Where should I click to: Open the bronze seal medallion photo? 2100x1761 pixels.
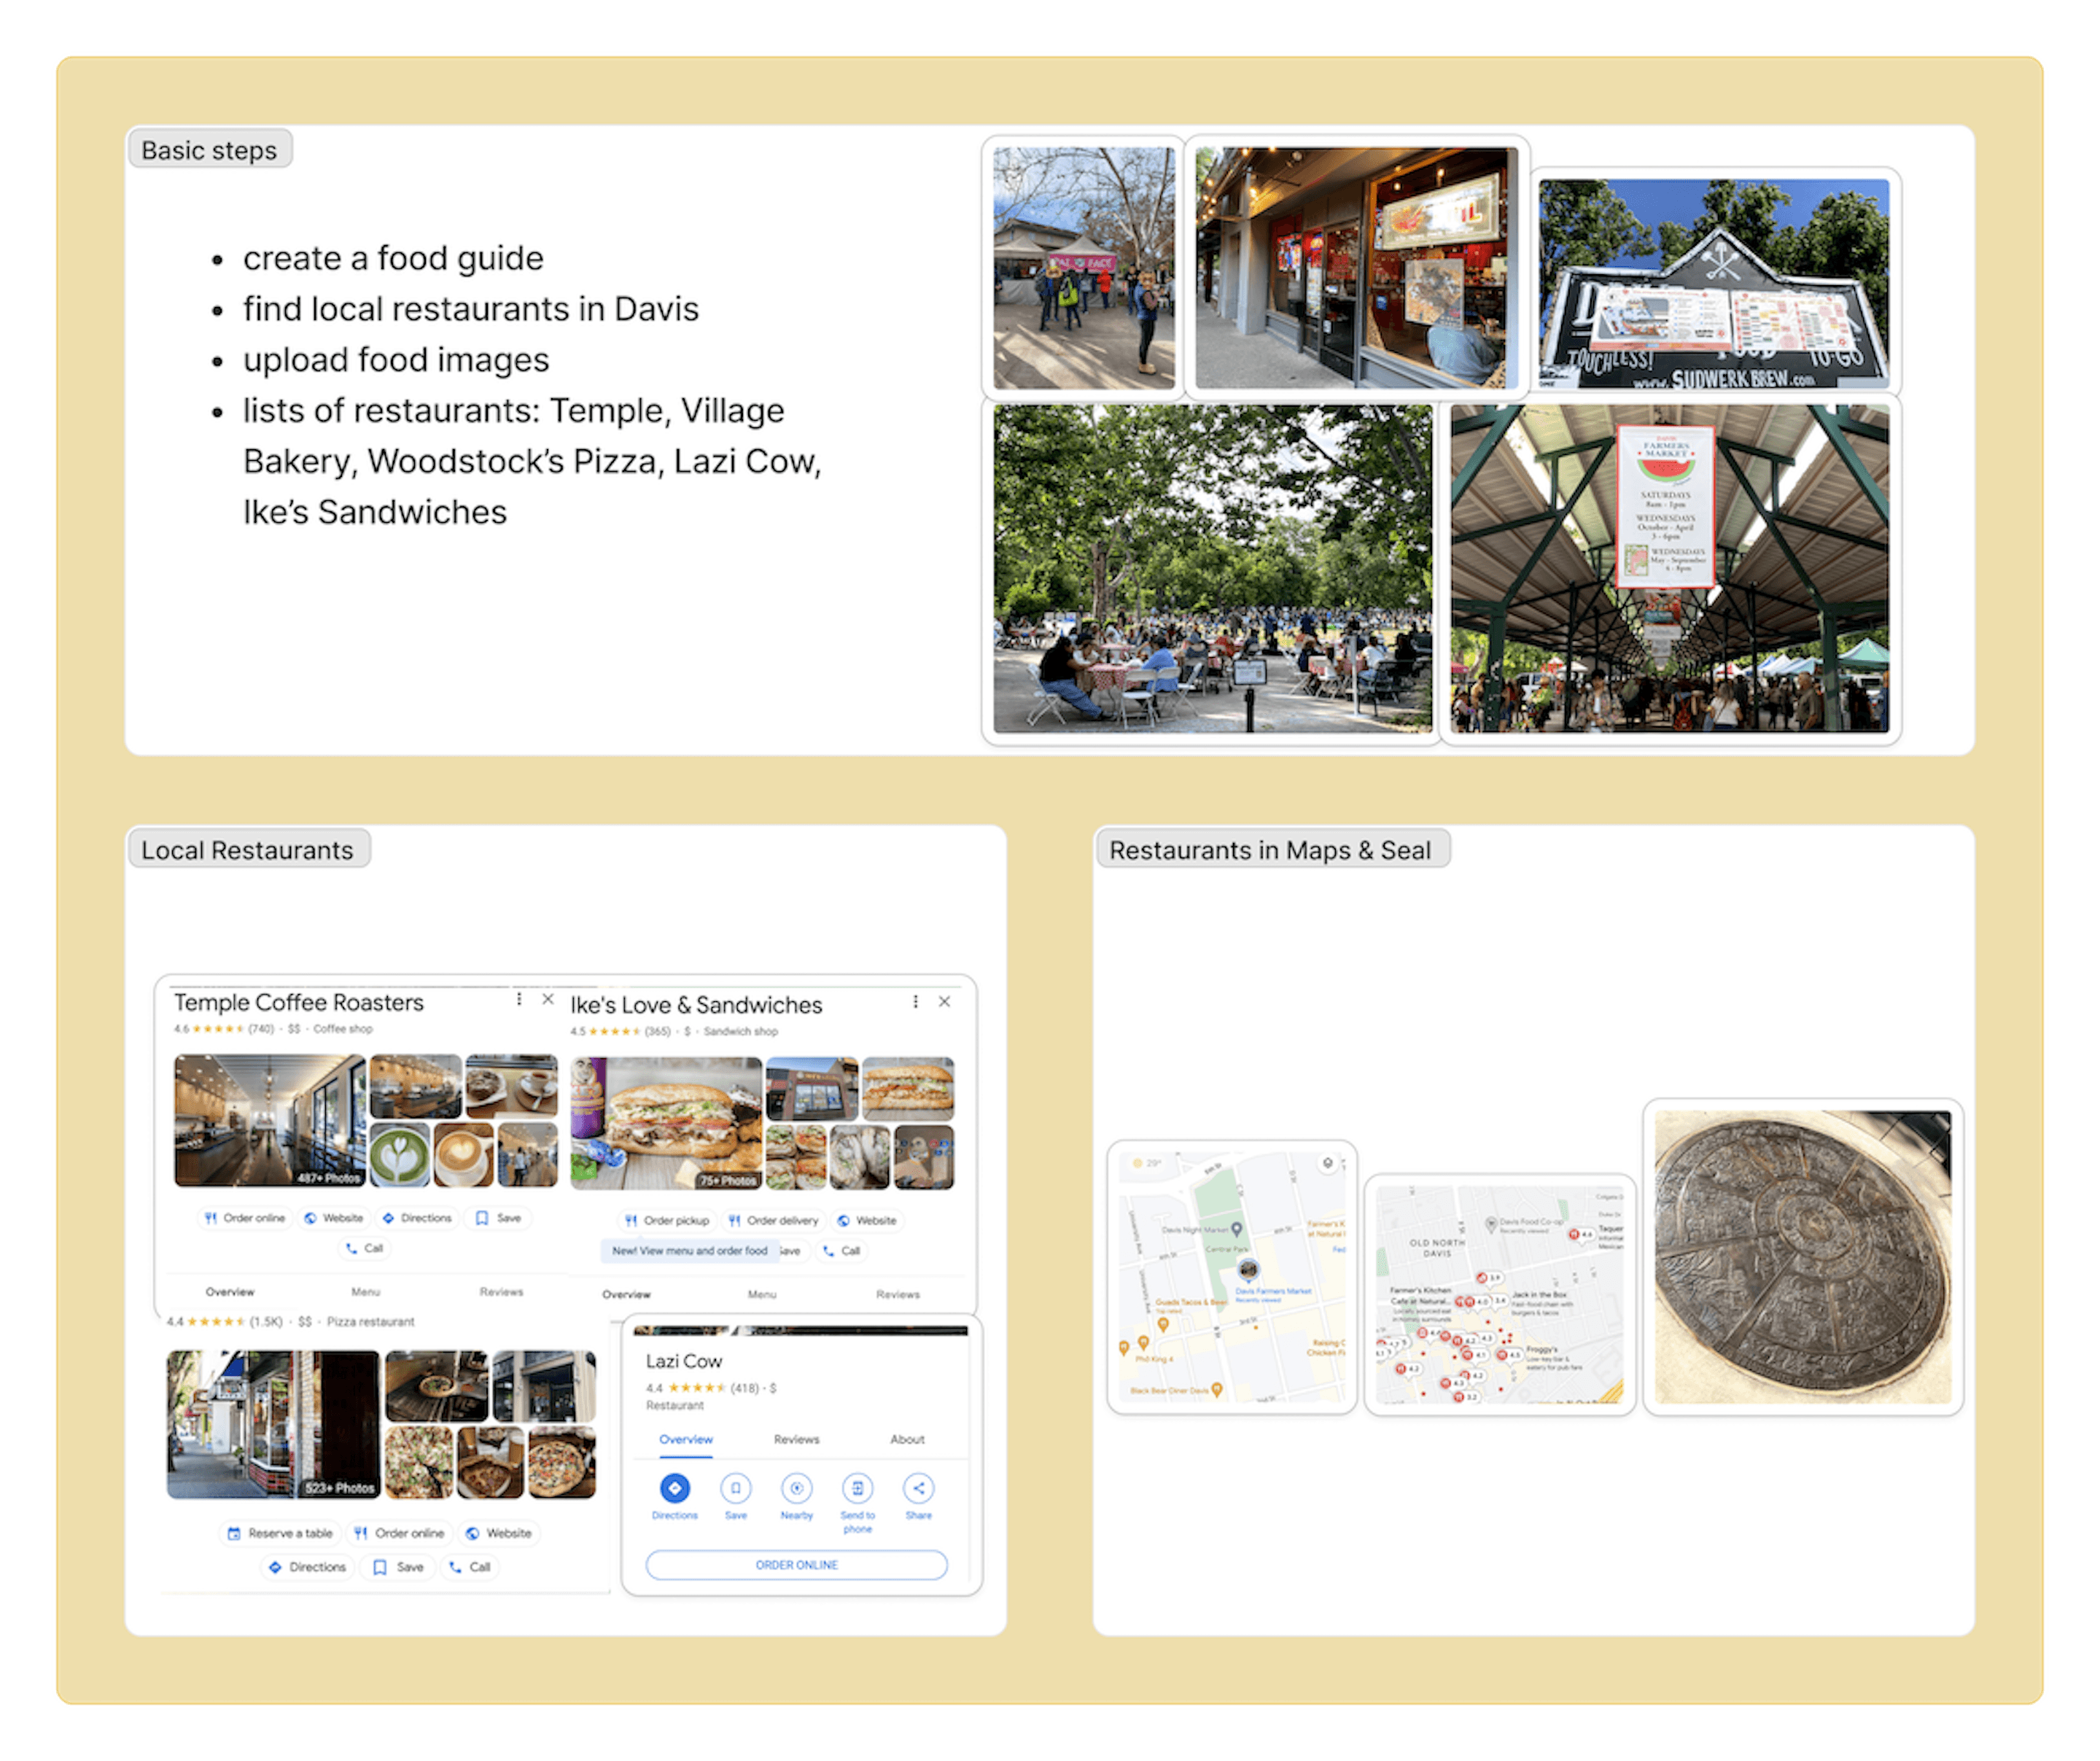pos(1802,1256)
